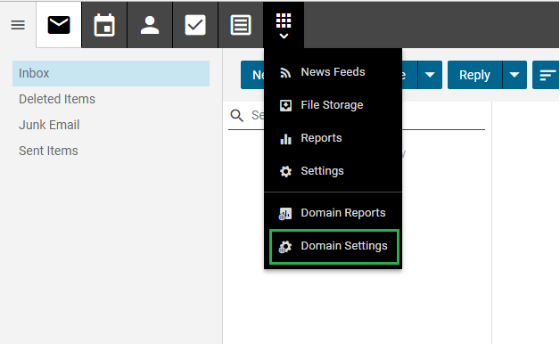Choose News Feeds from the menu
The width and height of the screenshot is (560, 344).
[333, 72]
